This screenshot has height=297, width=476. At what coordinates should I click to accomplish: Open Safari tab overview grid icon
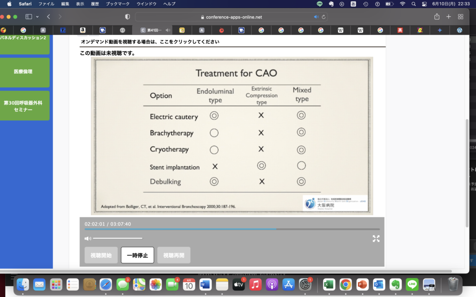pyautogui.click(x=461, y=17)
